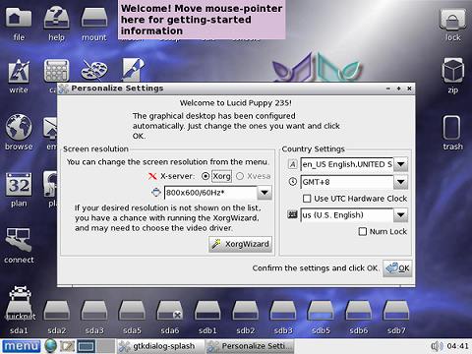
Task: Click the GMT+8 timezone field
Action: tap(347, 182)
